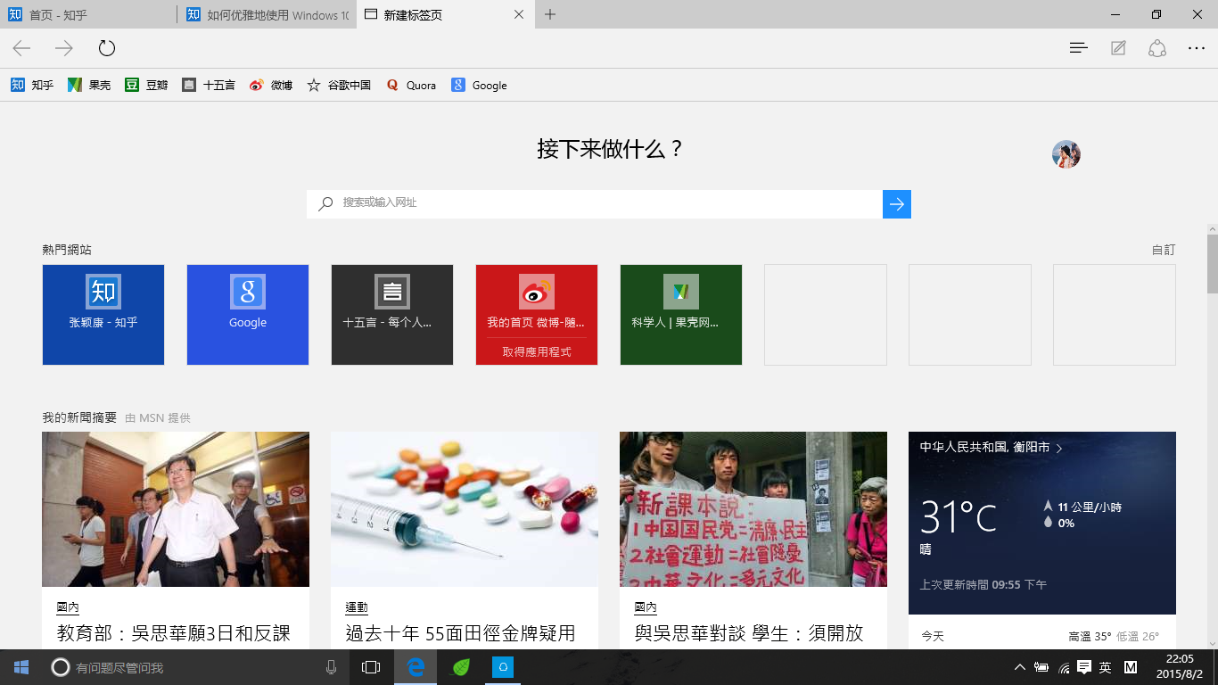Go back with the browser back arrow
Screen dimensions: 1218x685
click(x=21, y=48)
